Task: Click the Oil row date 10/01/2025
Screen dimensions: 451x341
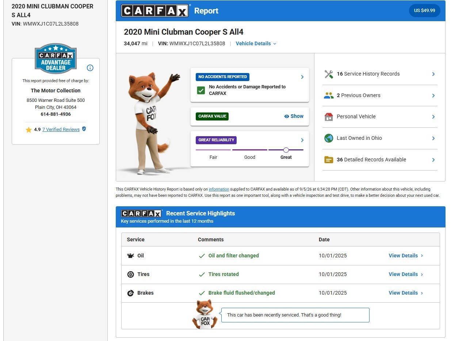Action: click(x=333, y=256)
